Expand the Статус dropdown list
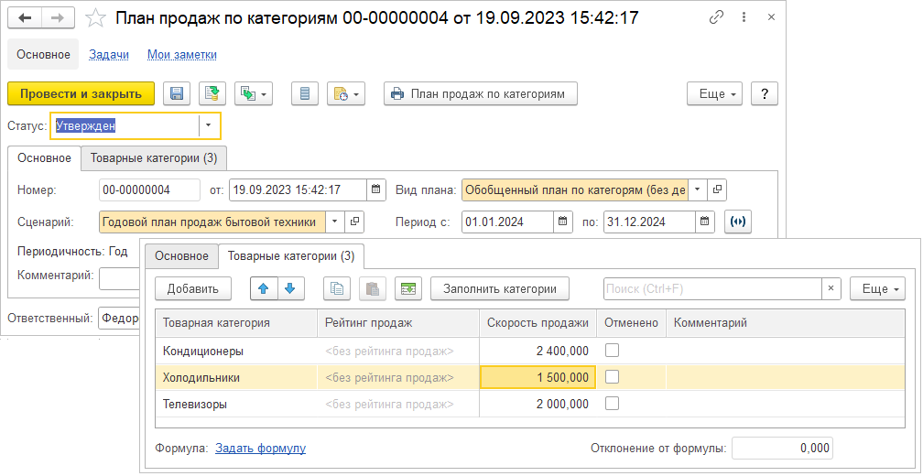The width and height of the screenshot is (923, 476). point(210,125)
